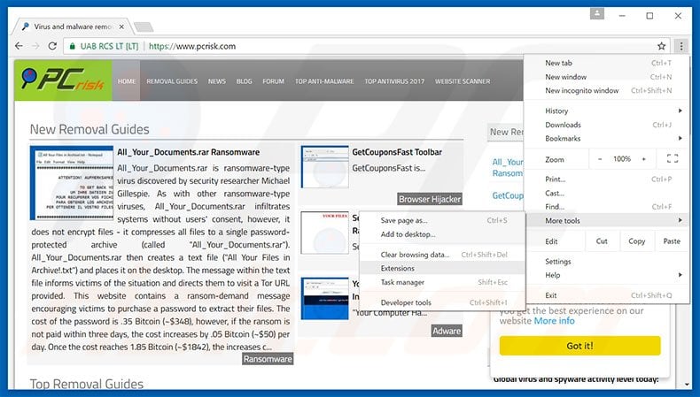Click sidebar GetCoup link
Image resolution: width=700 pixels, height=397 pixels.
click(508, 195)
